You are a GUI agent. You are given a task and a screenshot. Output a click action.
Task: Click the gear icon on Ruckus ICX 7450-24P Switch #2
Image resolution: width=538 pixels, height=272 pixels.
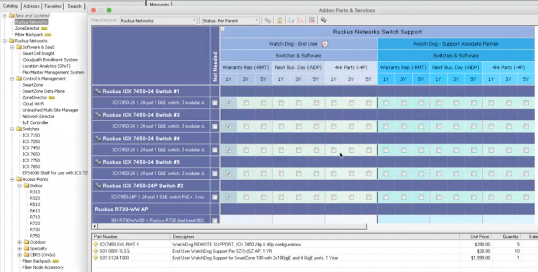98,186
